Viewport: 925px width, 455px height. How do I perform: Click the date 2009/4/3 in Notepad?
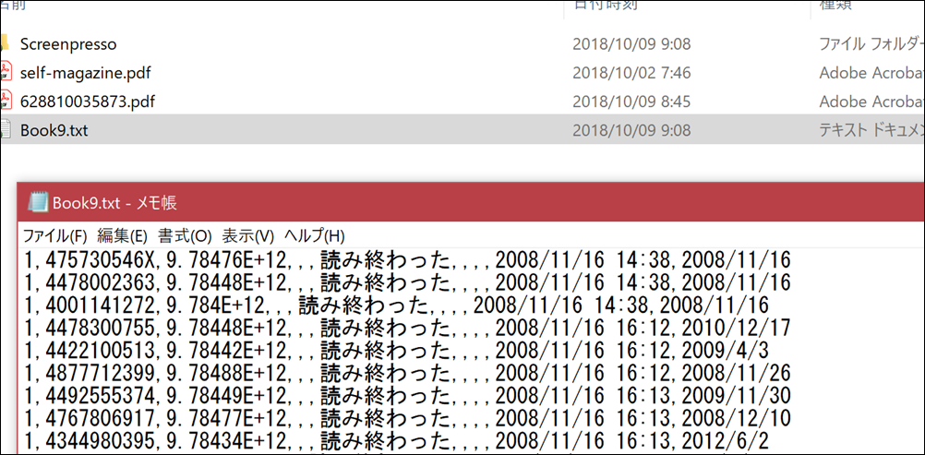pyautogui.click(x=725, y=350)
